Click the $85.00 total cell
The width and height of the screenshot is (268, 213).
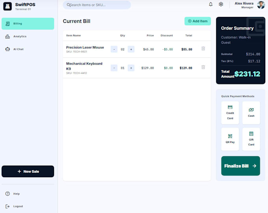tap(187, 49)
